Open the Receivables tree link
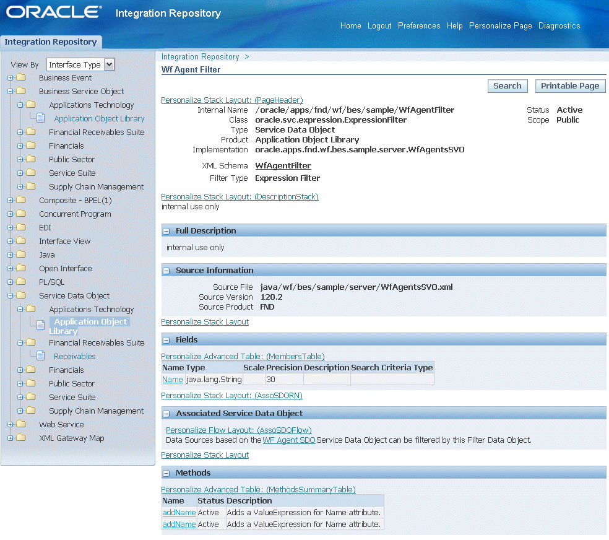Image resolution: width=609 pixels, height=540 pixels. point(74,357)
